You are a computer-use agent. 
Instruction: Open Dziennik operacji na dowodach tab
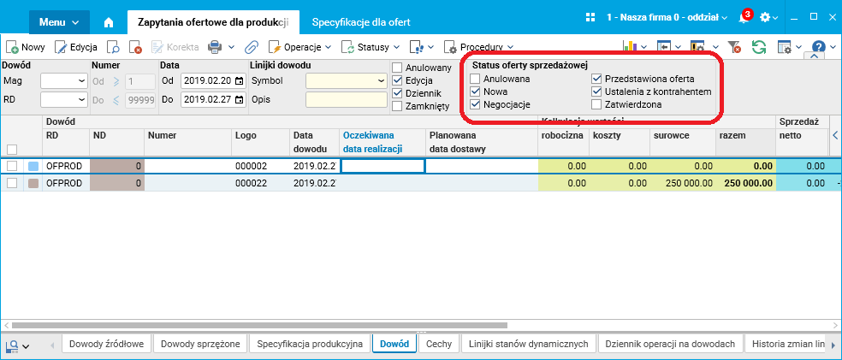[671, 344]
